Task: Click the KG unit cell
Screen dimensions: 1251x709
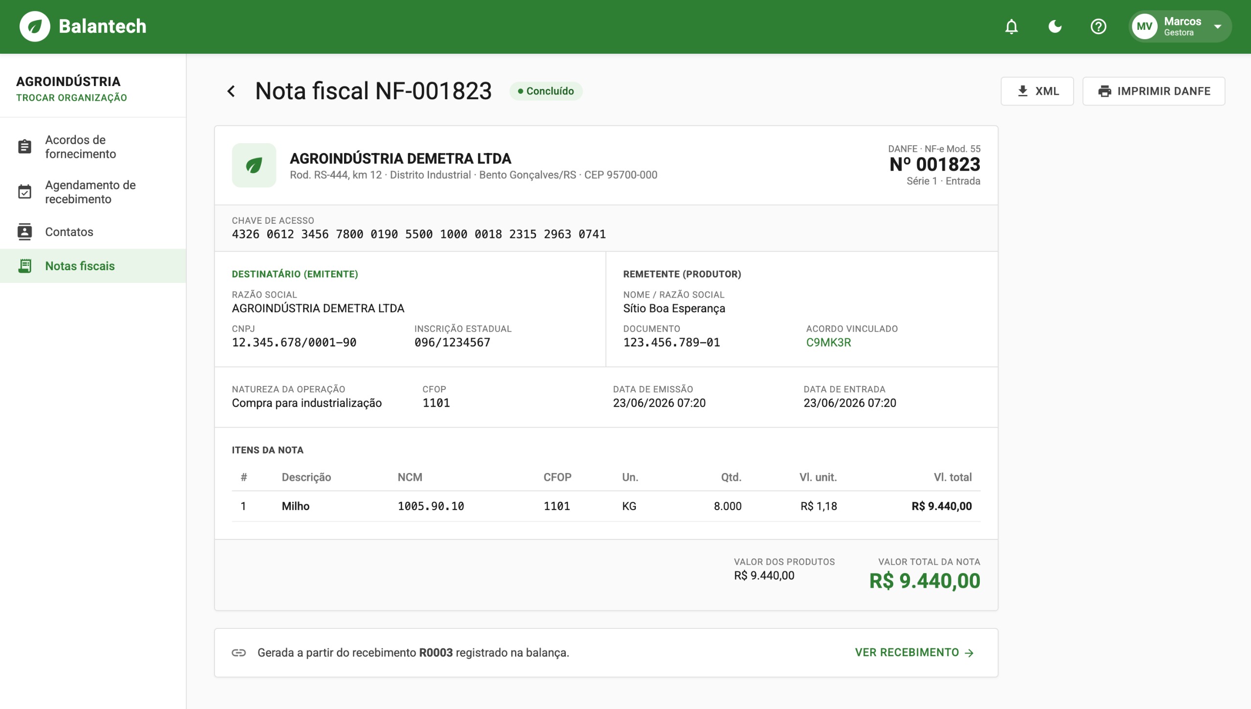Action: [x=629, y=506]
